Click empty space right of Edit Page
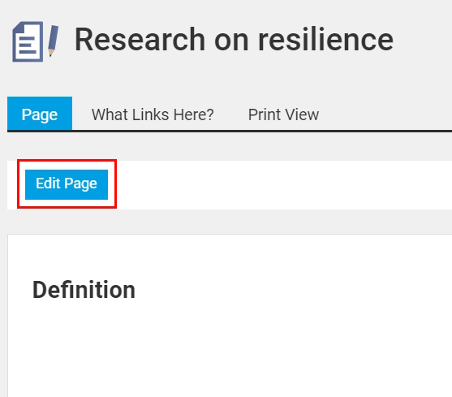This screenshot has width=452, height=397. (x=282, y=184)
